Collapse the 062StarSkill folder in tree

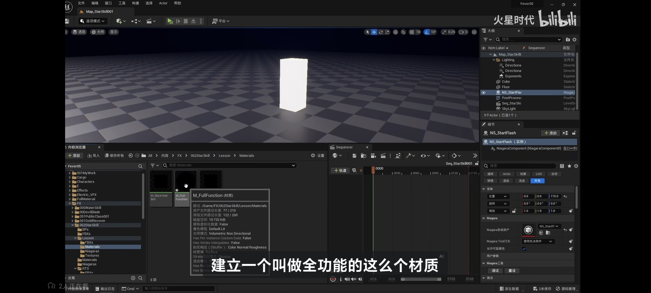(73, 225)
